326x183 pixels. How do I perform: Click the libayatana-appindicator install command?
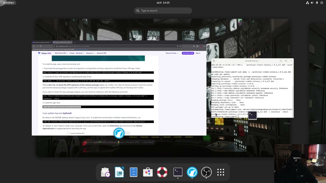point(98,121)
